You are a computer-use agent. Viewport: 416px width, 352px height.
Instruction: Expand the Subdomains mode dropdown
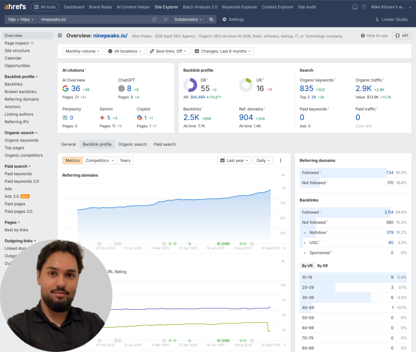[x=188, y=20]
